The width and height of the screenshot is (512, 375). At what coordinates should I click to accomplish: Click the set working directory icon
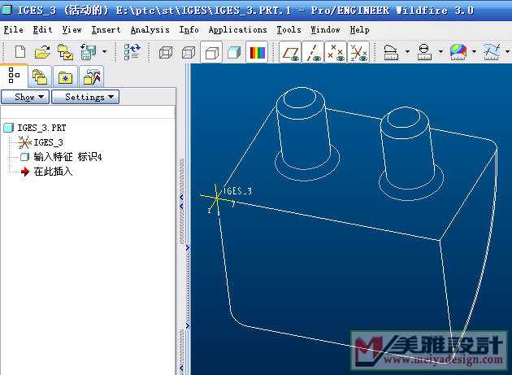[x=65, y=52]
